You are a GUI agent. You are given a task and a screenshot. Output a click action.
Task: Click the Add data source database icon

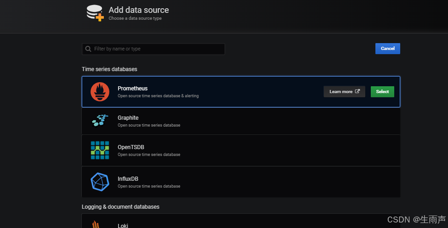pos(95,12)
